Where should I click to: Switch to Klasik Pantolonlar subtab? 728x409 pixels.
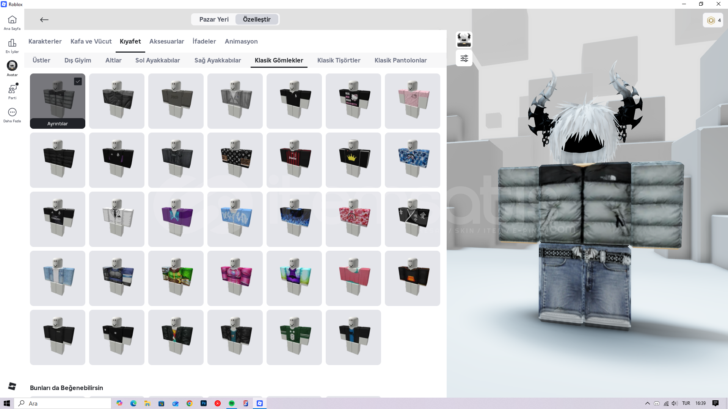400,60
